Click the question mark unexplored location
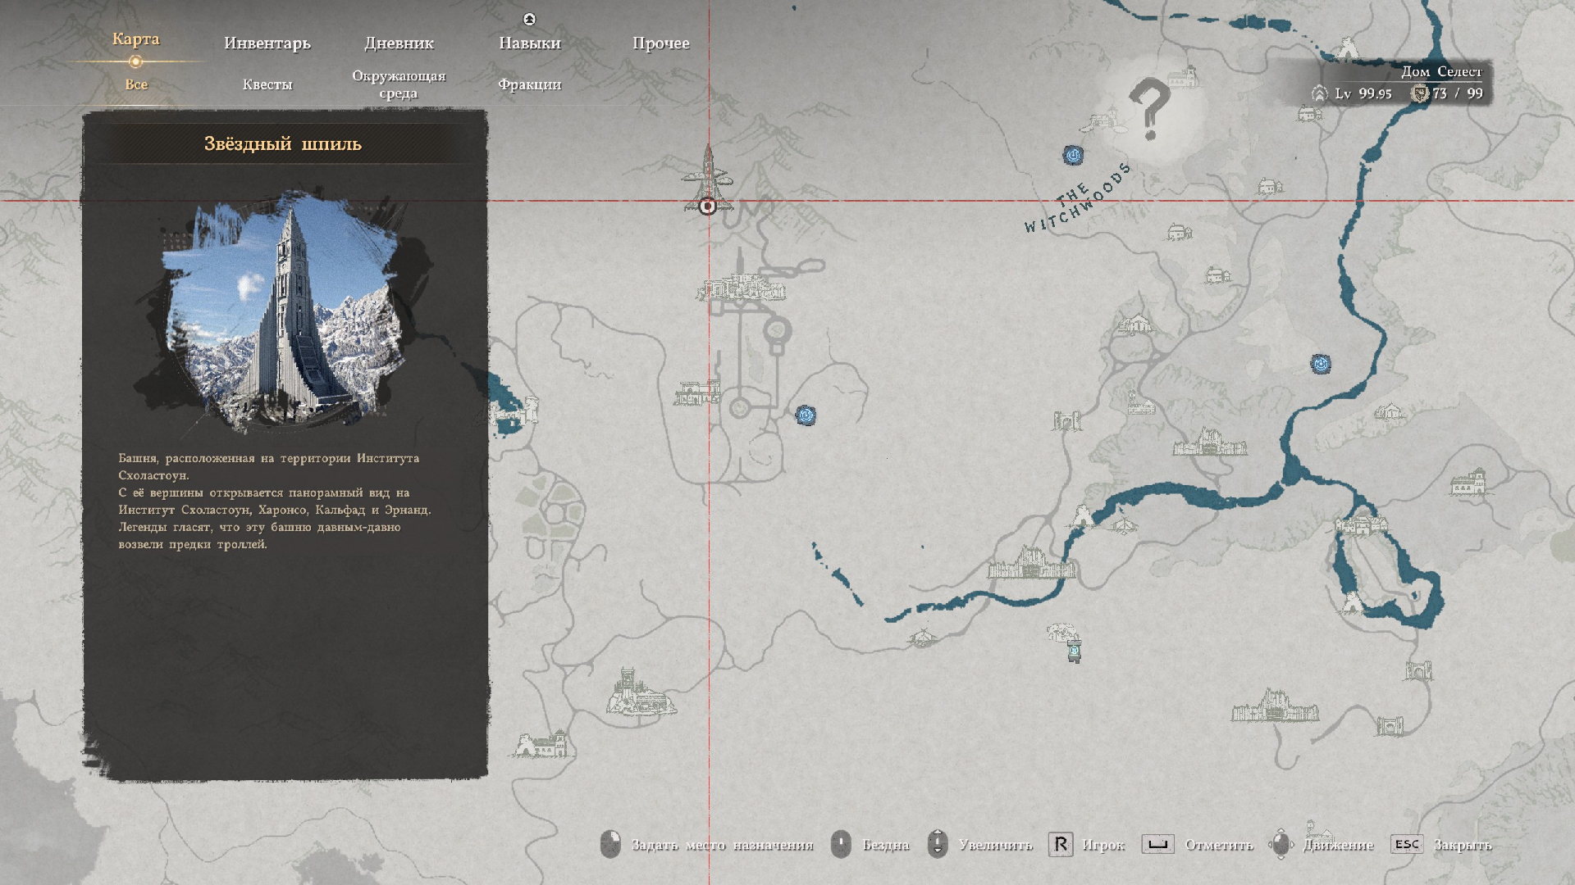Screen dimensions: 1575x885 [x=1150, y=108]
